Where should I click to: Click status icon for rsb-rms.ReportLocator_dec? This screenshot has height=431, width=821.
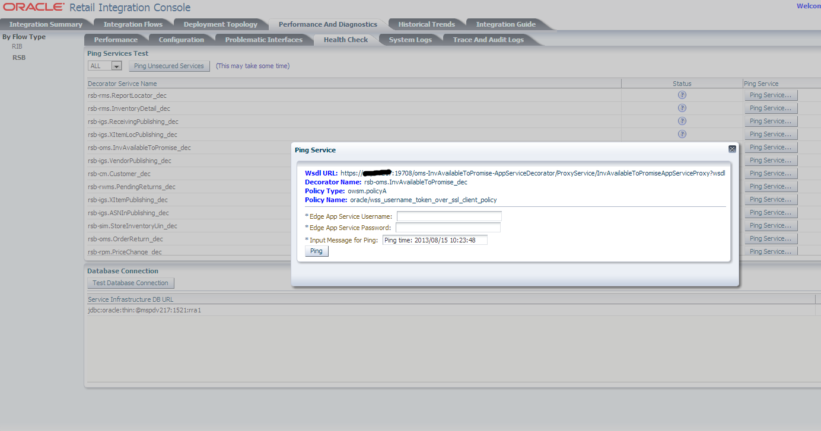682,95
